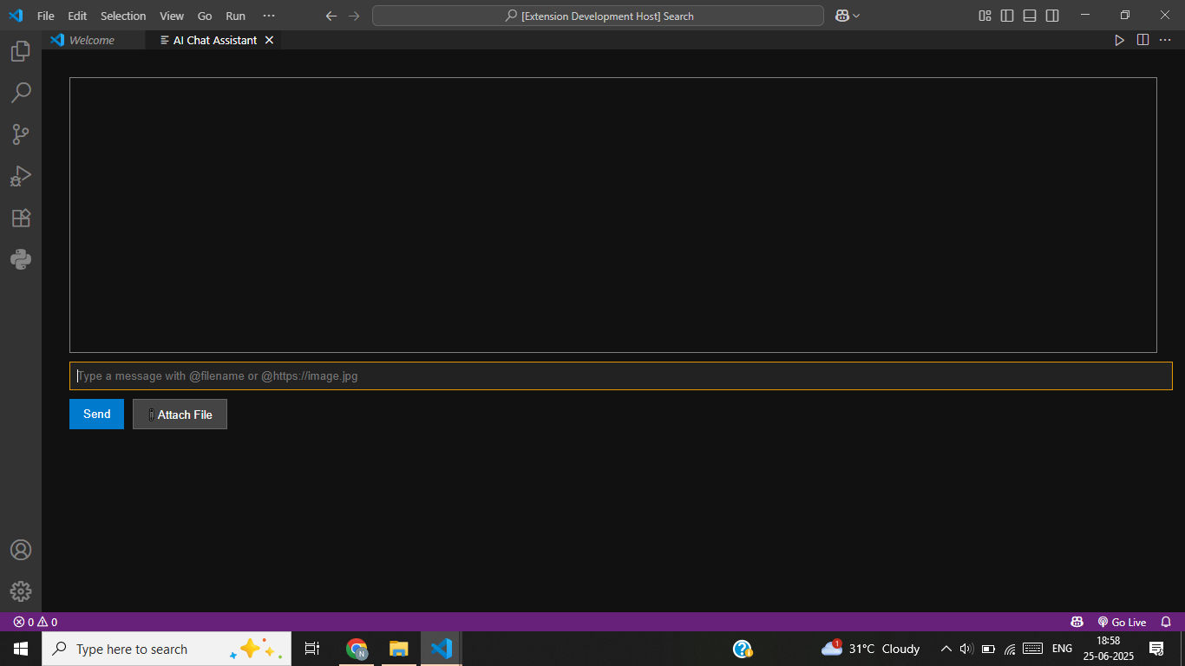This screenshot has height=666, width=1185.
Task: Open Settings via the gear icon
Action: [21, 591]
